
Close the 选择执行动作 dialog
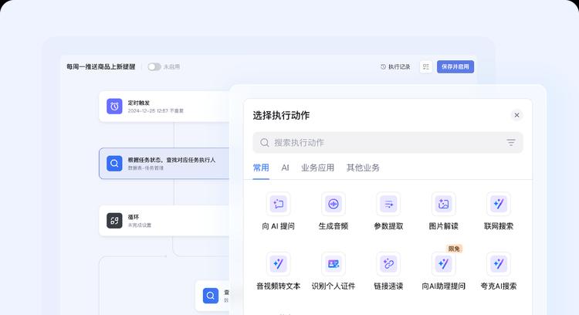tap(516, 115)
